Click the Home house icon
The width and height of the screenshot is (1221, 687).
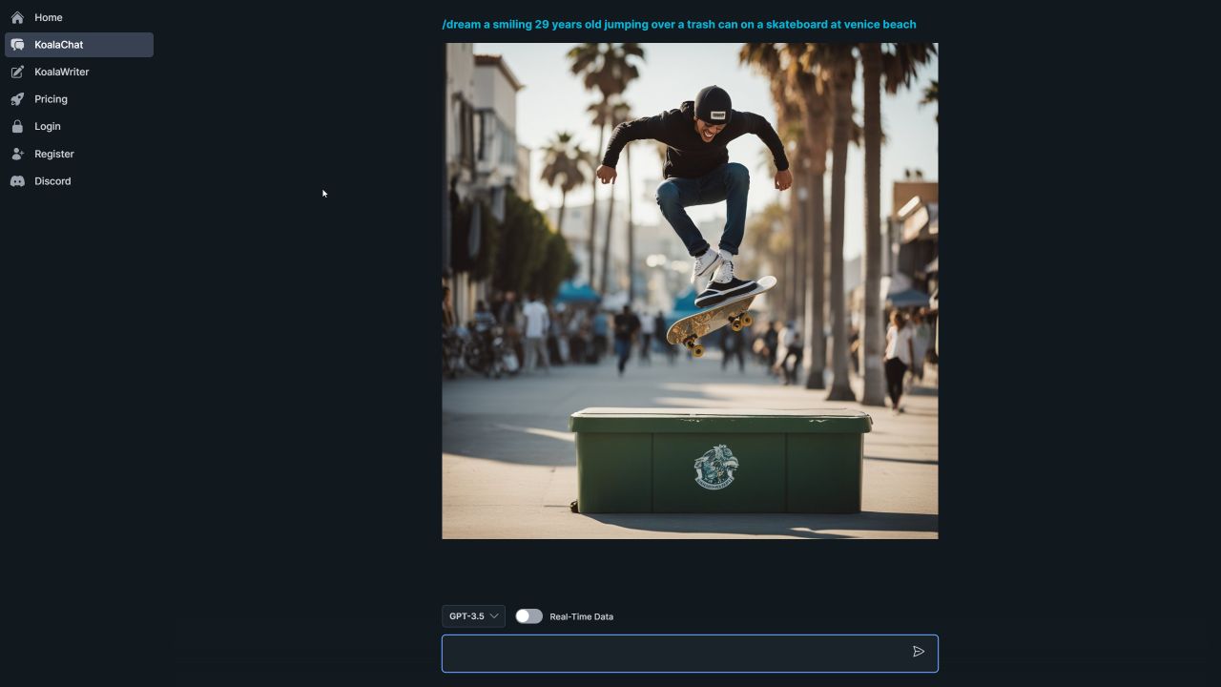17,17
